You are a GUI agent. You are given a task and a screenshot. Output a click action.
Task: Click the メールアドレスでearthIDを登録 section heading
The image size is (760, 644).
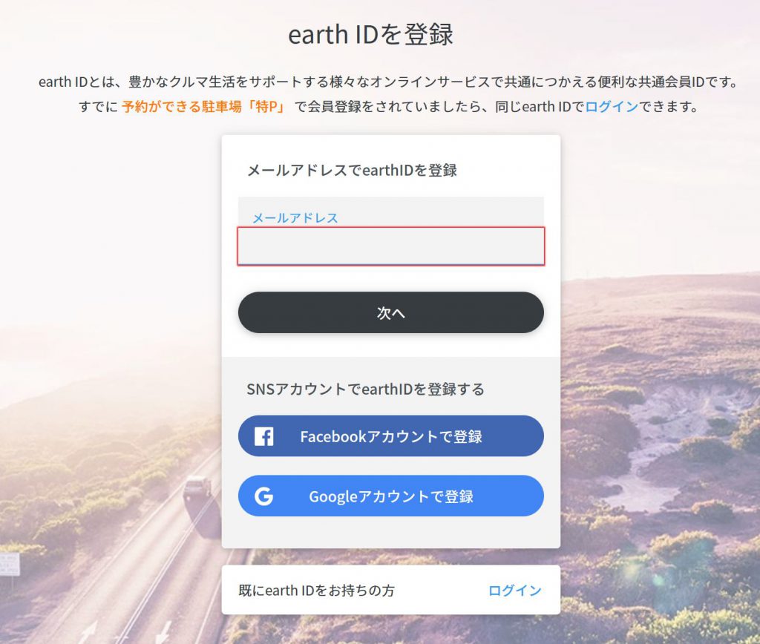352,170
